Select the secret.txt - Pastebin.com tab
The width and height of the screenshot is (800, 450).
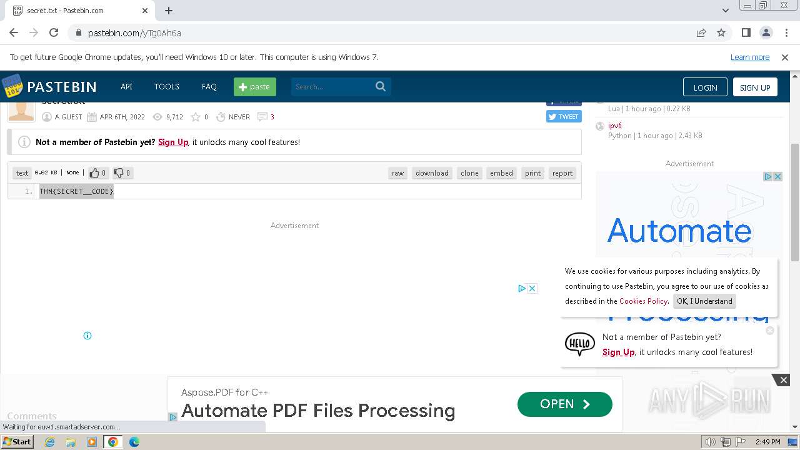point(81,11)
